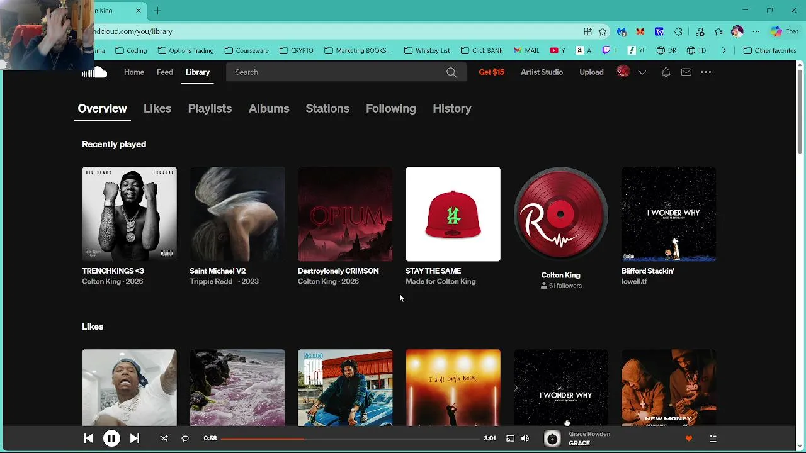This screenshot has height=453, width=806.
Task: Unlike the playing track with heart icon
Action: pyautogui.click(x=688, y=439)
